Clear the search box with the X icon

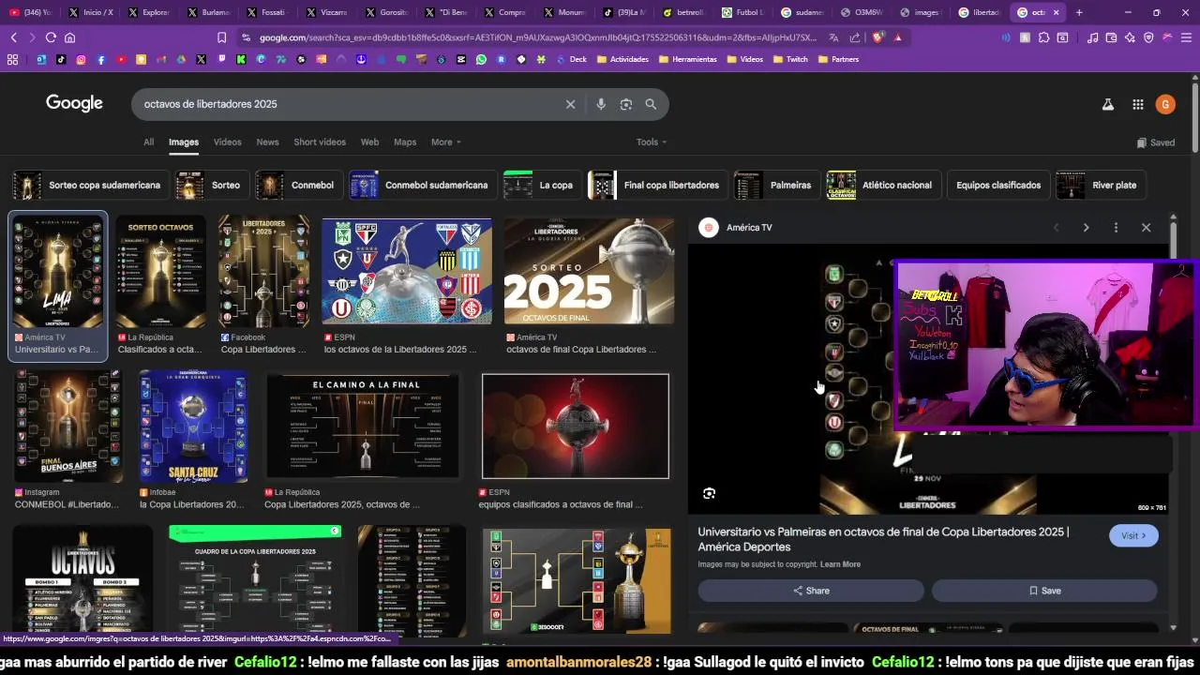click(570, 104)
